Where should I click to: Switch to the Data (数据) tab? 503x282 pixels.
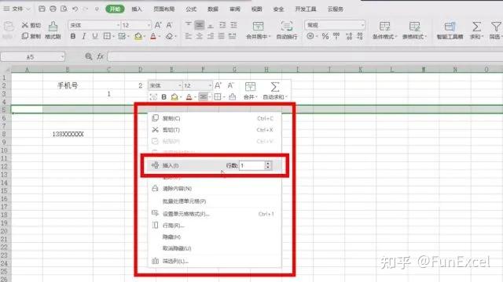point(213,9)
